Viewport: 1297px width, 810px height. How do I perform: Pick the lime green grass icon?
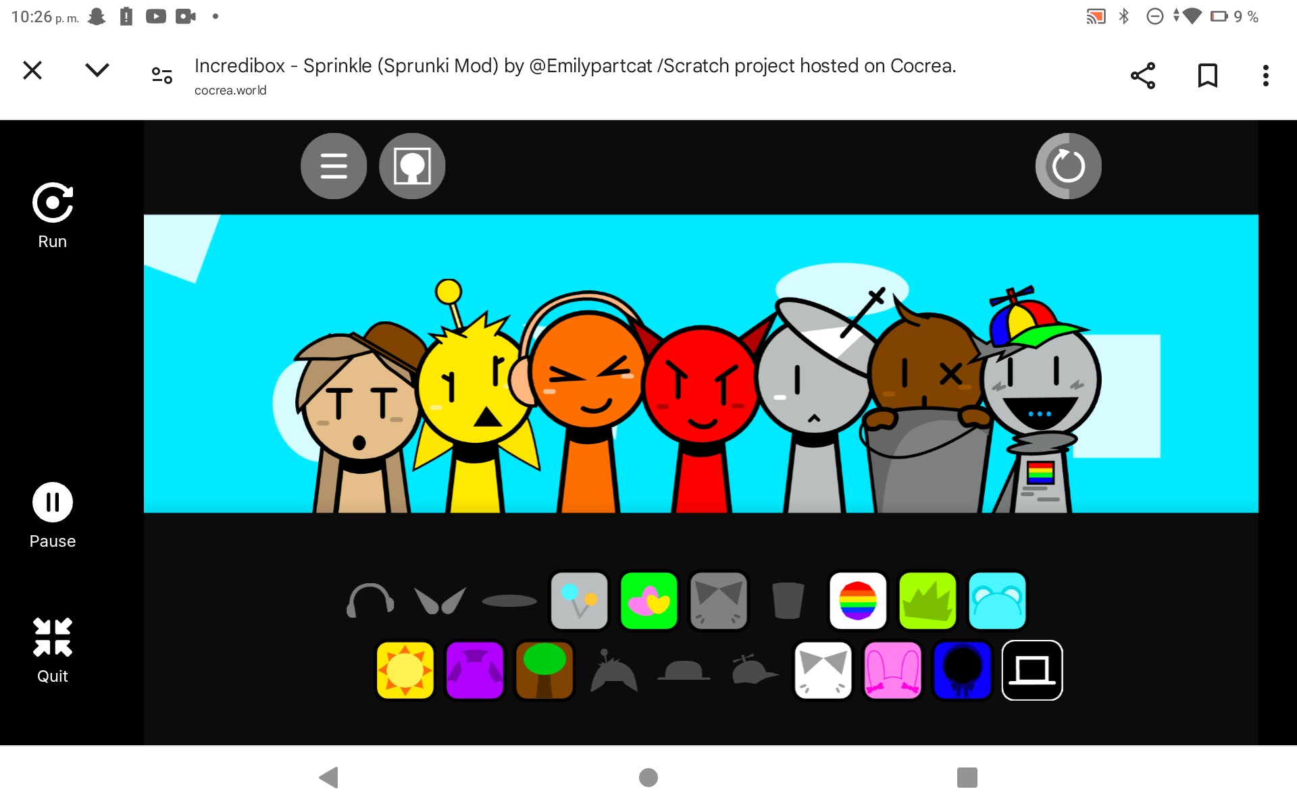pos(927,600)
